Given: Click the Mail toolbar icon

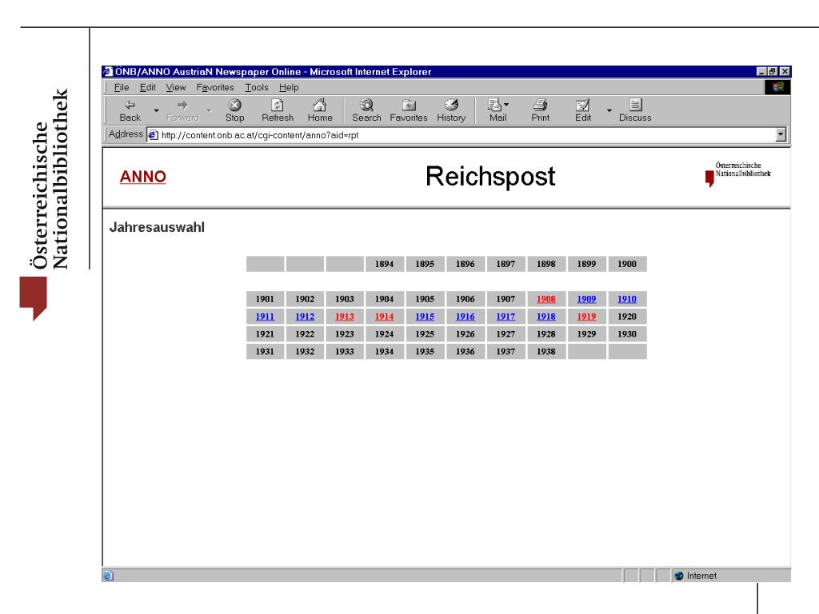Looking at the screenshot, I should [x=497, y=110].
